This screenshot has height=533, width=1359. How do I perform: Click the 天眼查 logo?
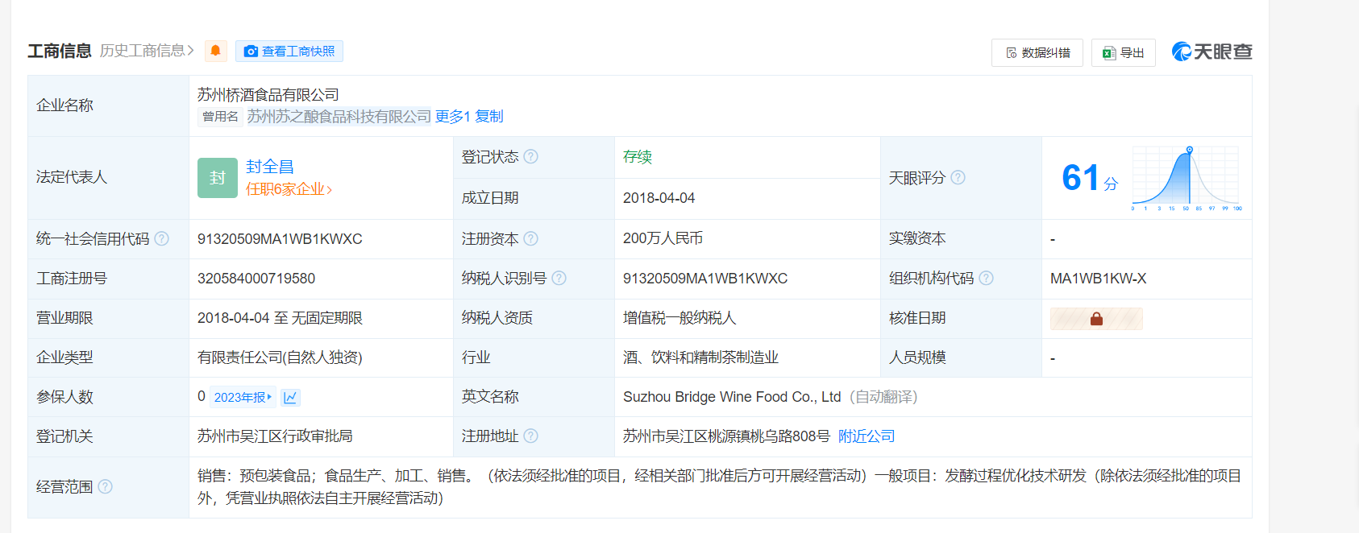pos(1211,52)
